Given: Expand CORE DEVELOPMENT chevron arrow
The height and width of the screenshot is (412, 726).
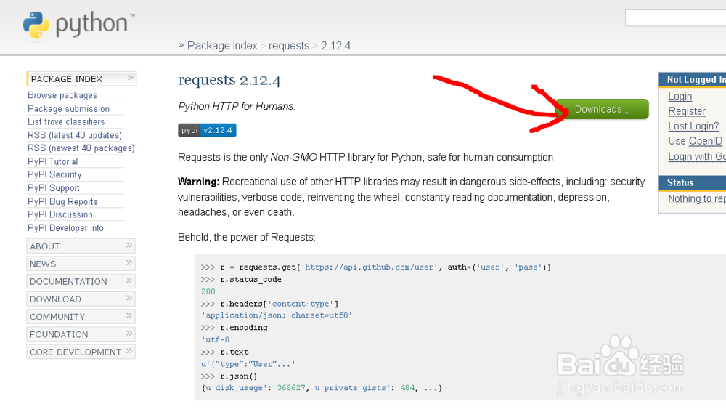Looking at the screenshot, I should click(x=129, y=351).
